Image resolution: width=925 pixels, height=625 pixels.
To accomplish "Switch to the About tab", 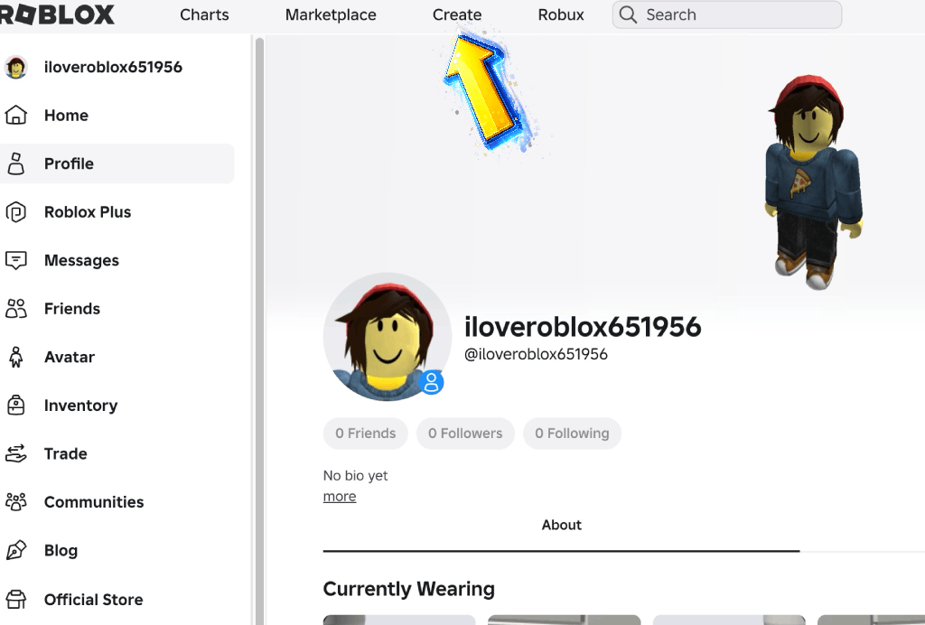I will click(x=562, y=525).
